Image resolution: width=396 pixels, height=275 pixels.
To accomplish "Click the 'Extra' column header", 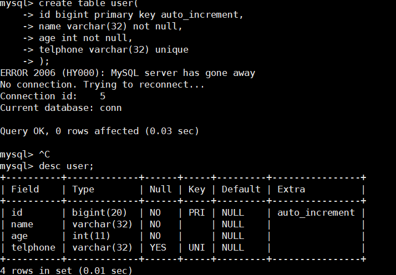I will click(x=291, y=189).
